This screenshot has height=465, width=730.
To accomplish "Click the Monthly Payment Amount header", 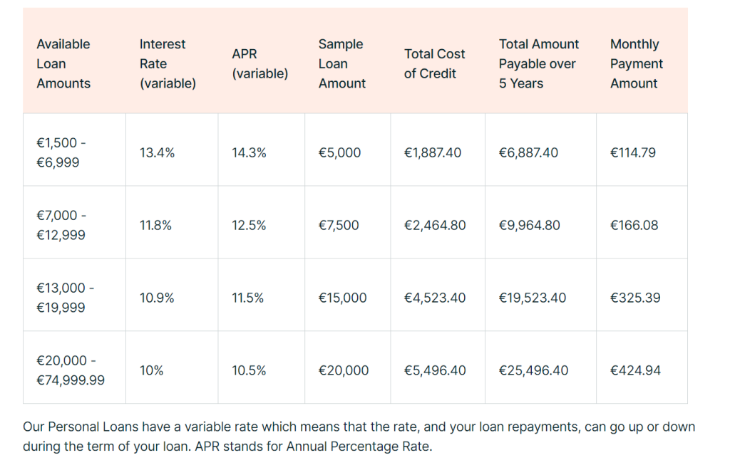I will click(x=637, y=63).
